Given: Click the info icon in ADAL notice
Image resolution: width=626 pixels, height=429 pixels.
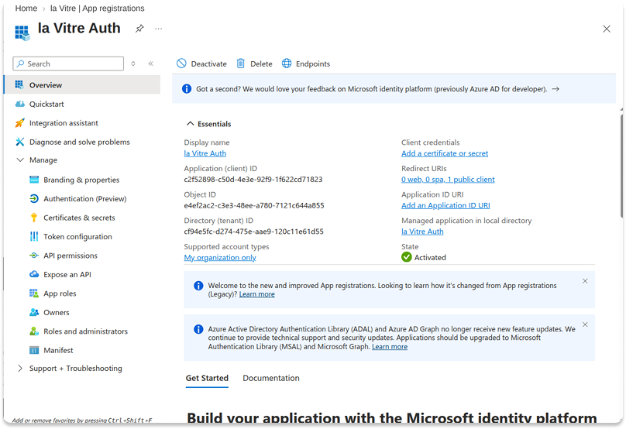Looking at the screenshot, I should pyautogui.click(x=198, y=329).
